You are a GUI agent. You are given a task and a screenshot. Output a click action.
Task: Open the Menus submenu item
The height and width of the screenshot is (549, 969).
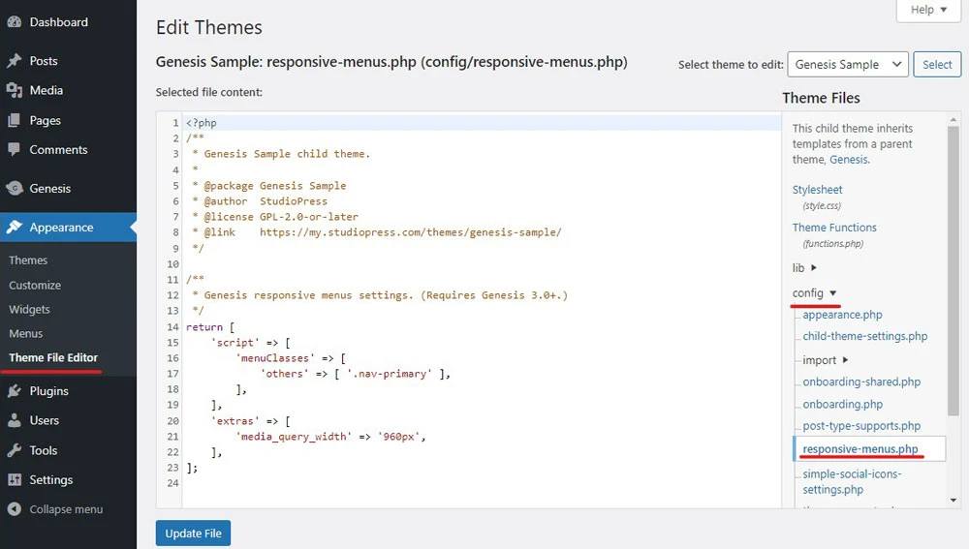pos(25,333)
